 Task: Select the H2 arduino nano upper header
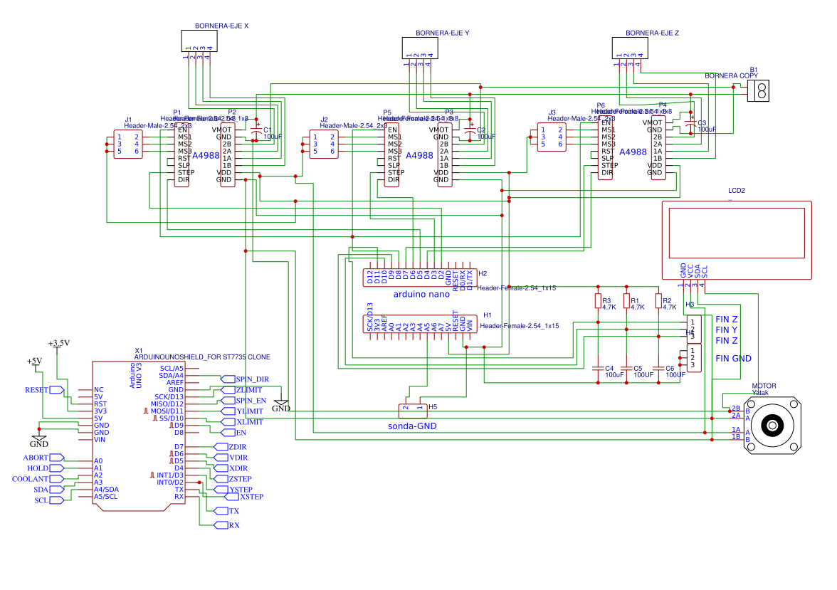[x=420, y=278]
